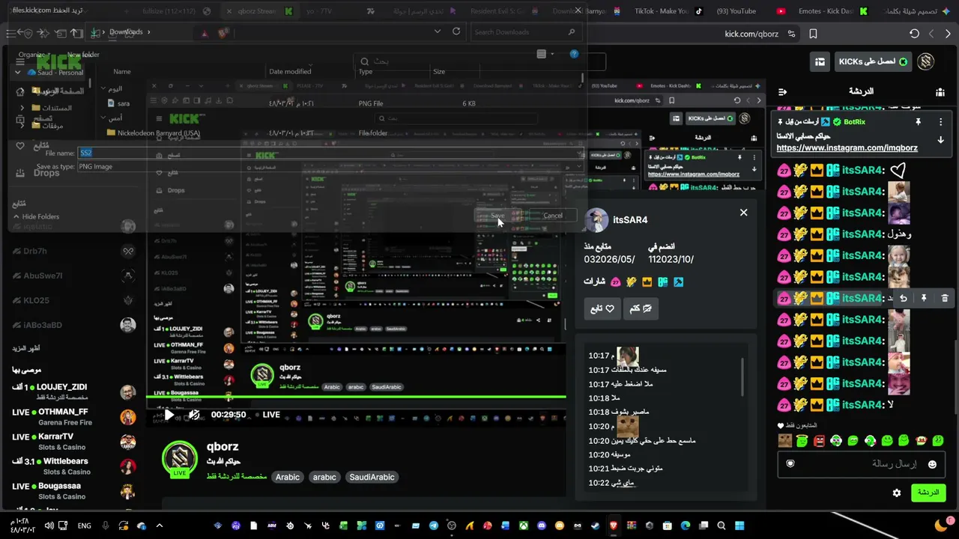
Task: Expand the pinned BotRix message
Action: [941, 140]
